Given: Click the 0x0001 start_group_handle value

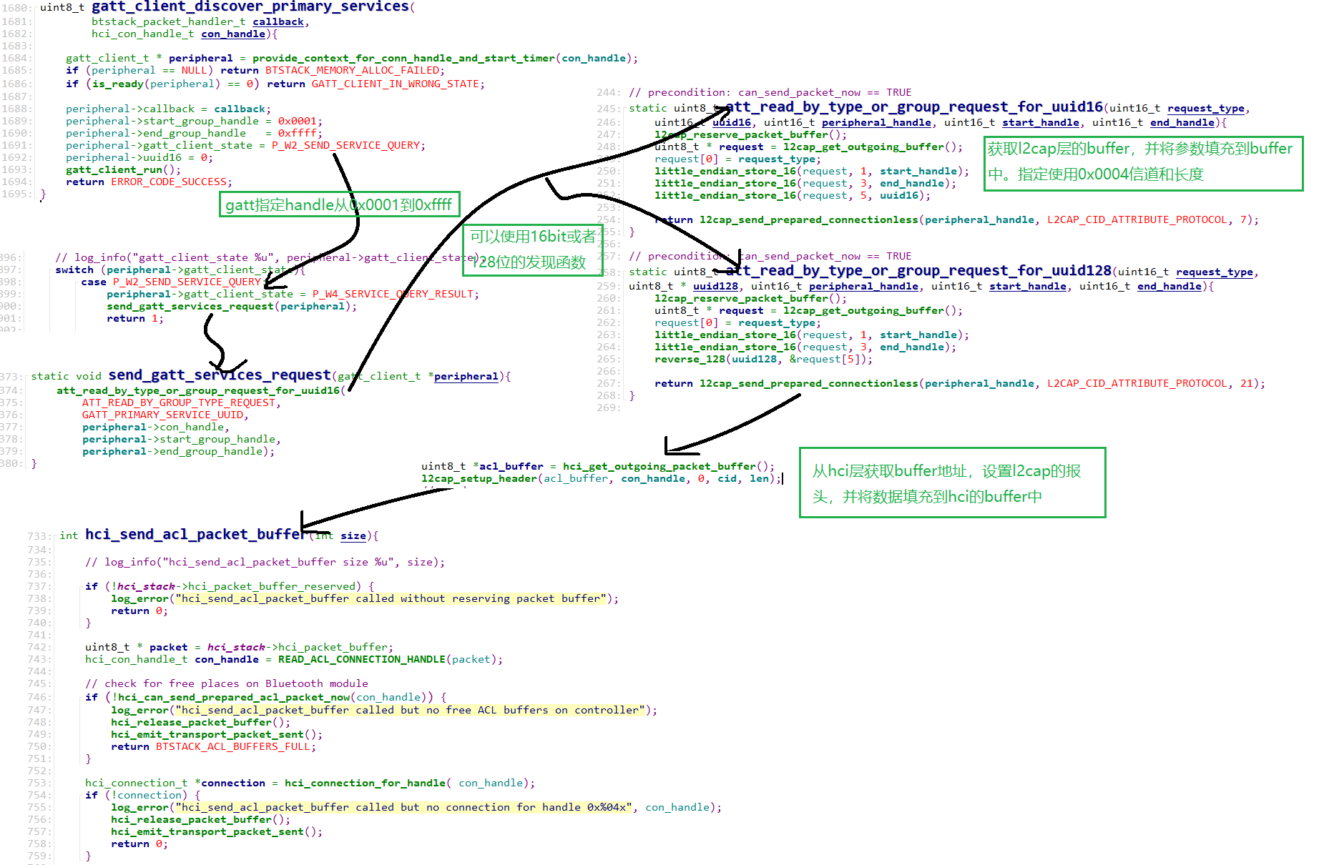Looking at the screenshot, I should (x=298, y=122).
